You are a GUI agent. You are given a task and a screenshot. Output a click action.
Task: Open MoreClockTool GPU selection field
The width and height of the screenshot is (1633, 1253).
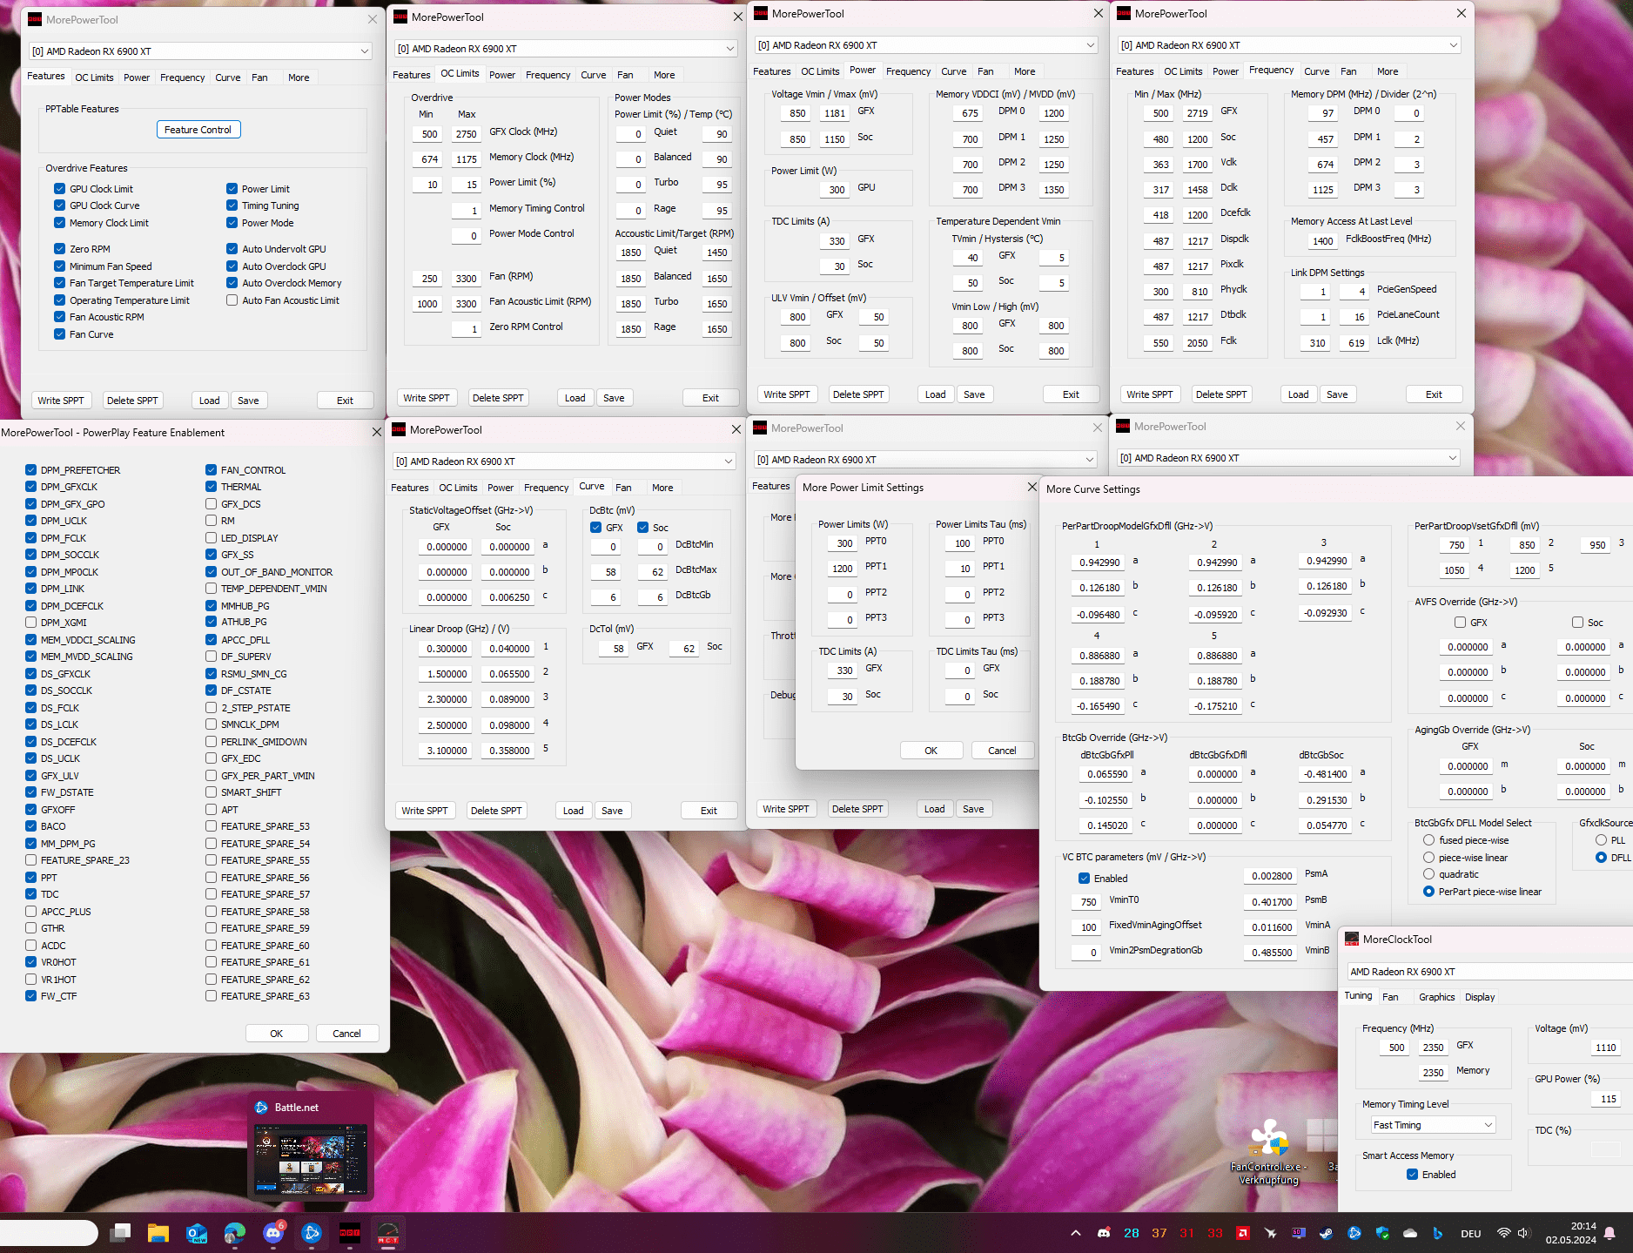1489,972
